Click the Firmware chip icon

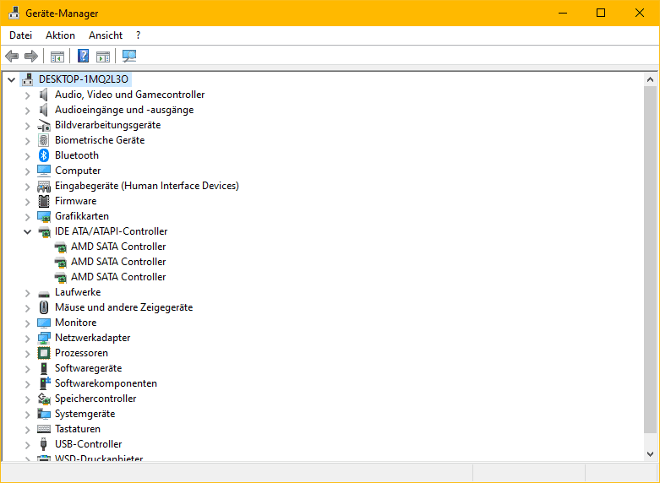(44, 201)
